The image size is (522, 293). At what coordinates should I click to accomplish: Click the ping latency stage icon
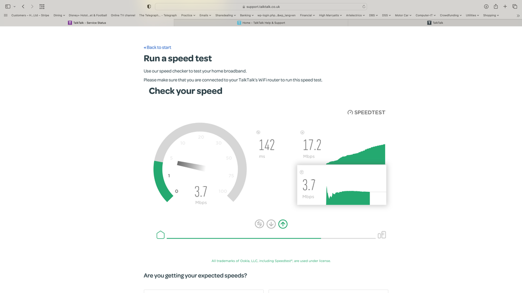pyautogui.click(x=259, y=224)
